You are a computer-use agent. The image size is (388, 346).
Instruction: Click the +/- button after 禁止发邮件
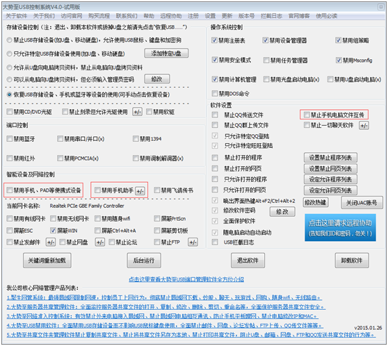point(51,242)
